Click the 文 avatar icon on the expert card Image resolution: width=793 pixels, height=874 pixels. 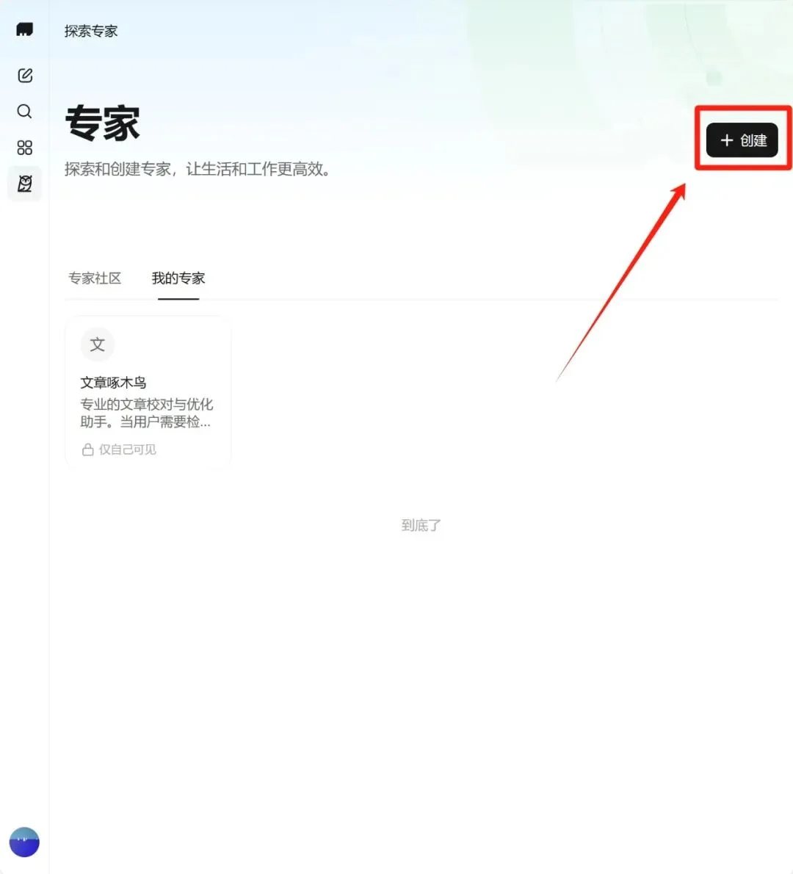pyautogui.click(x=97, y=344)
